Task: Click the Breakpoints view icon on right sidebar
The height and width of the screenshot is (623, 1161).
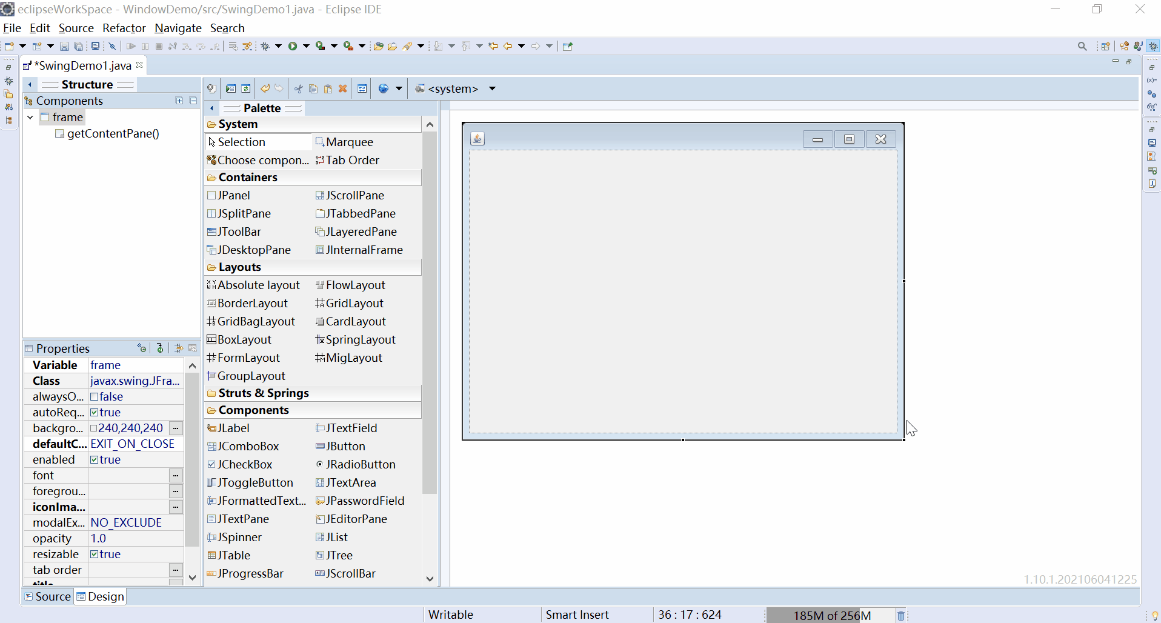Action: (1152, 94)
